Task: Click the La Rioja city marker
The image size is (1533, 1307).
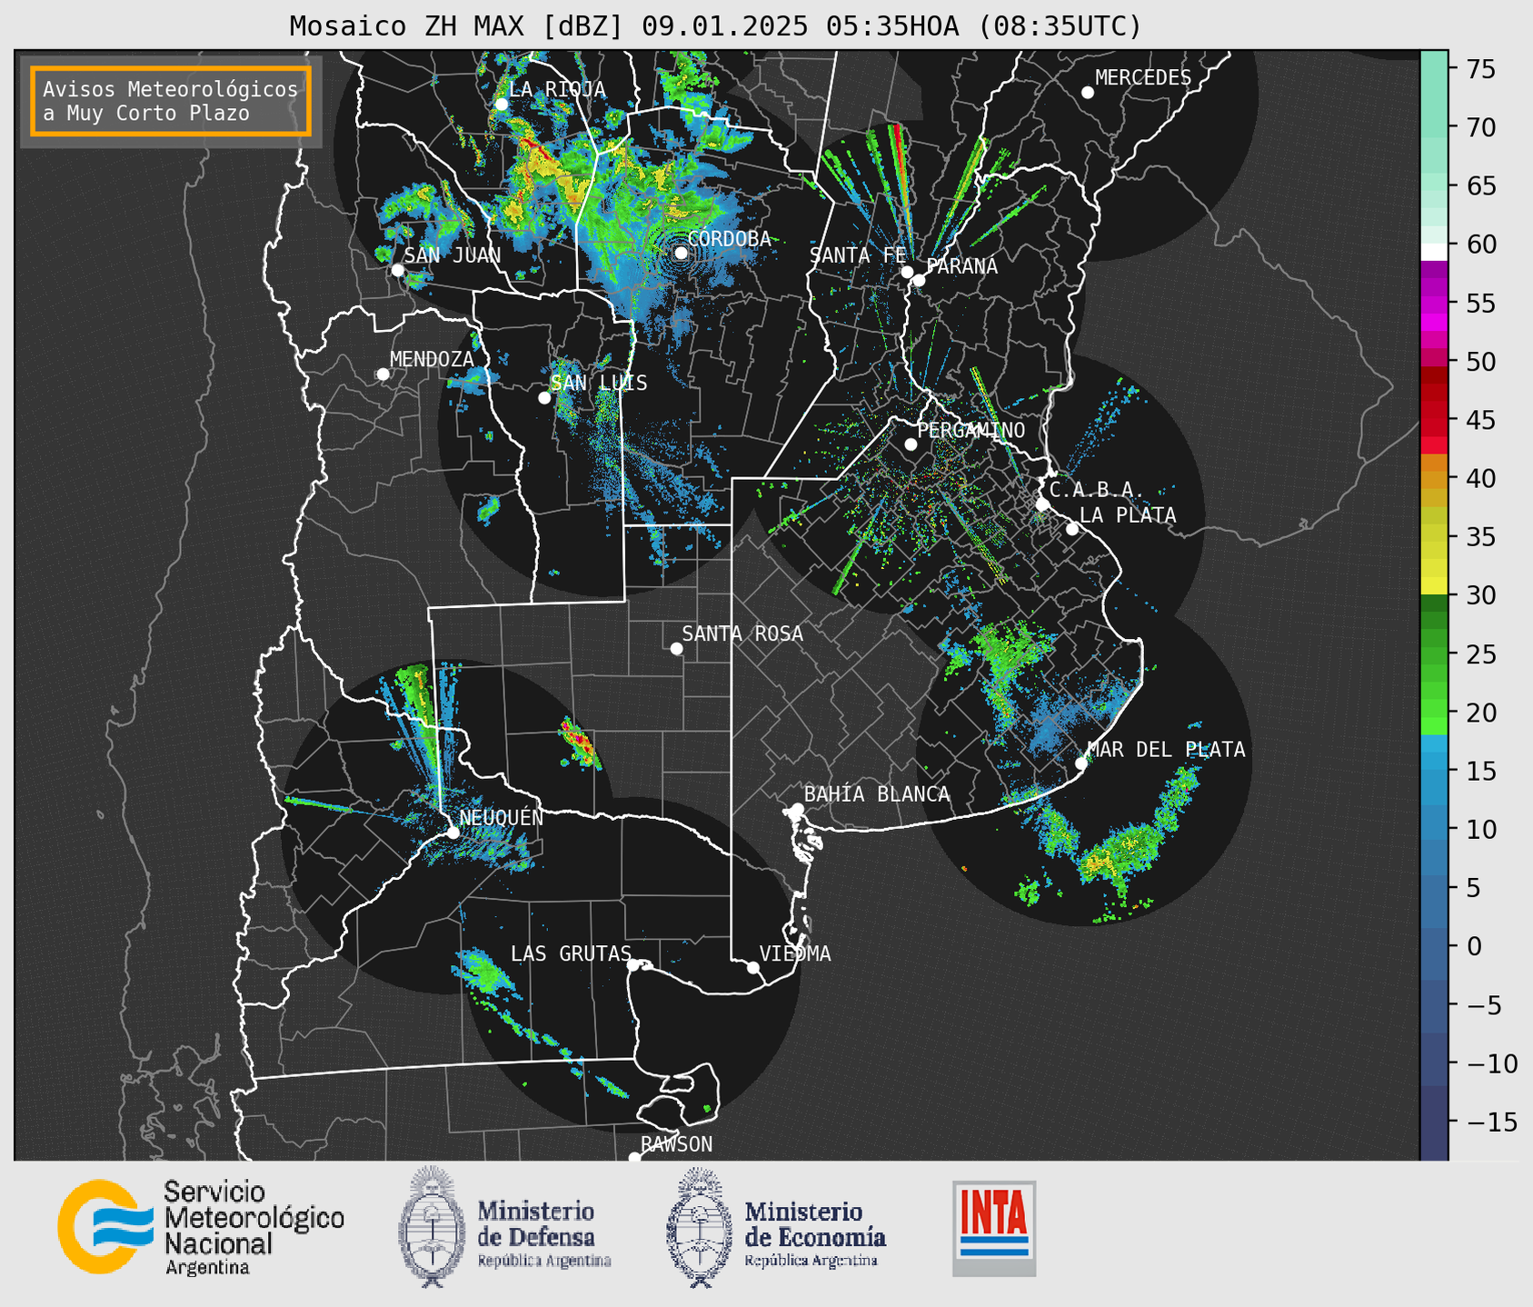Action: tap(502, 105)
